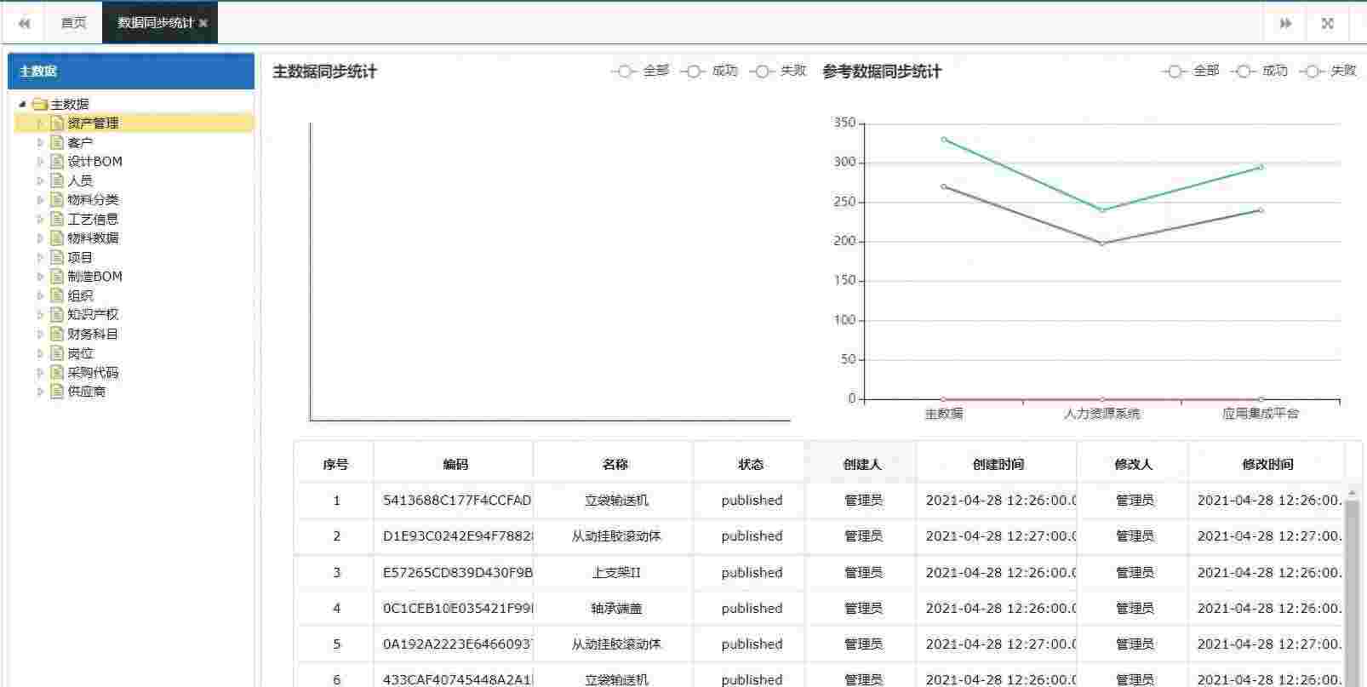This screenshot has width=1367, height=687.
Task: Sort by the 编码 column header
Action: 455,464
